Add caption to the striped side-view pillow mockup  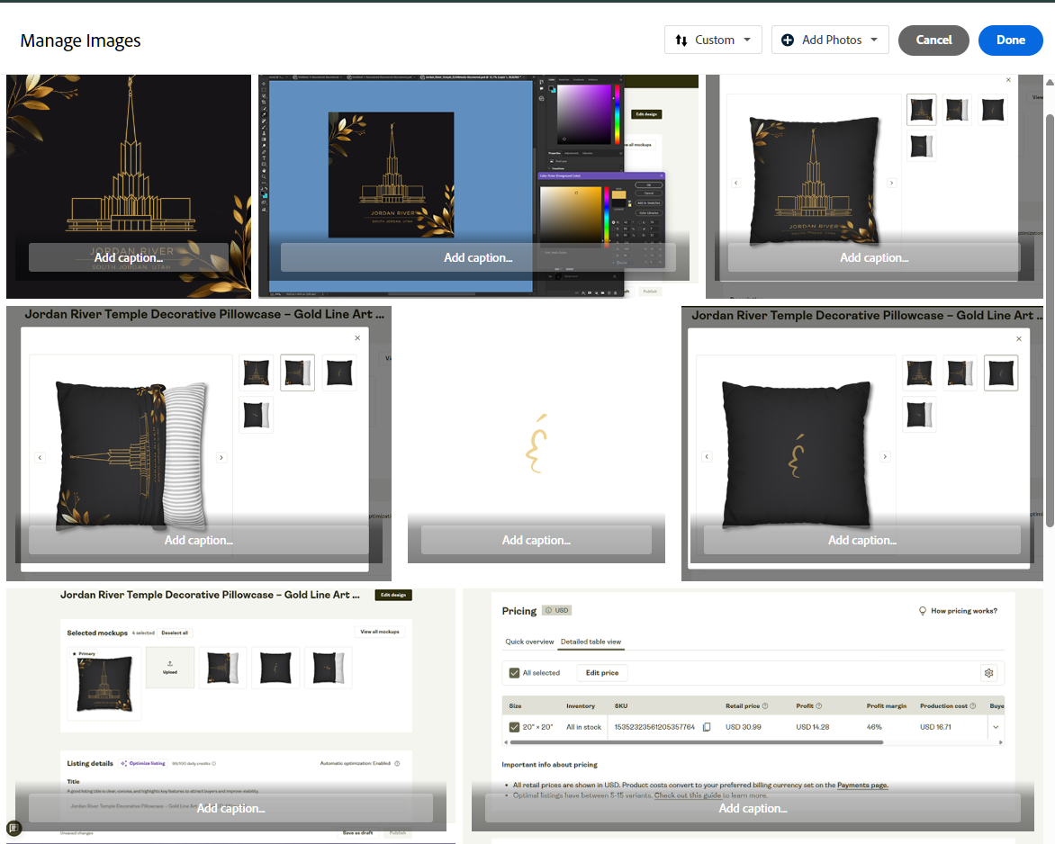[198, 540]
